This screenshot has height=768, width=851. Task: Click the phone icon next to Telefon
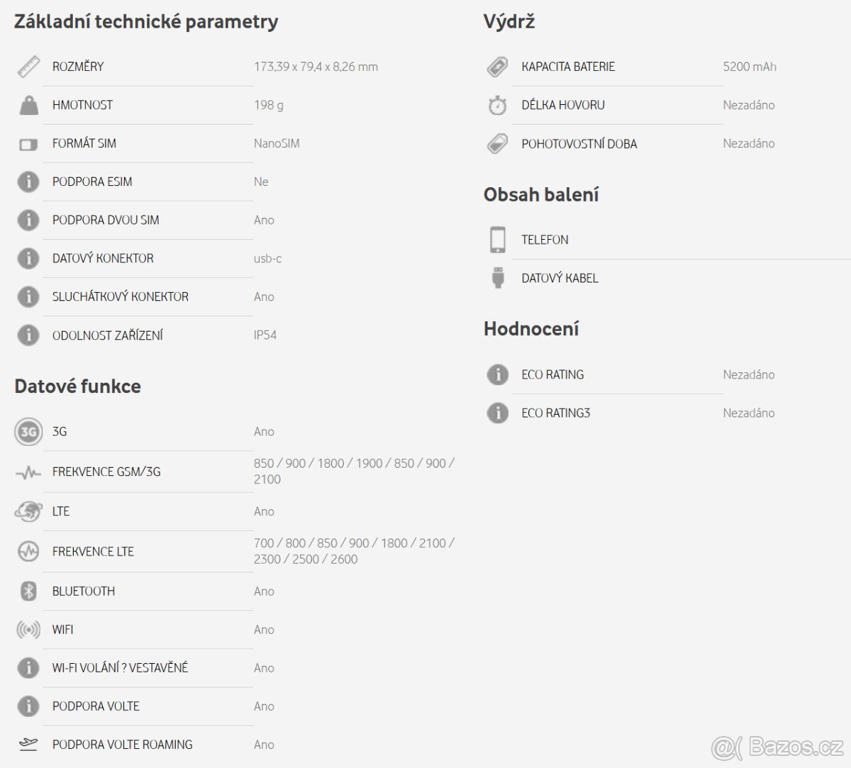(x=498, y=240)
